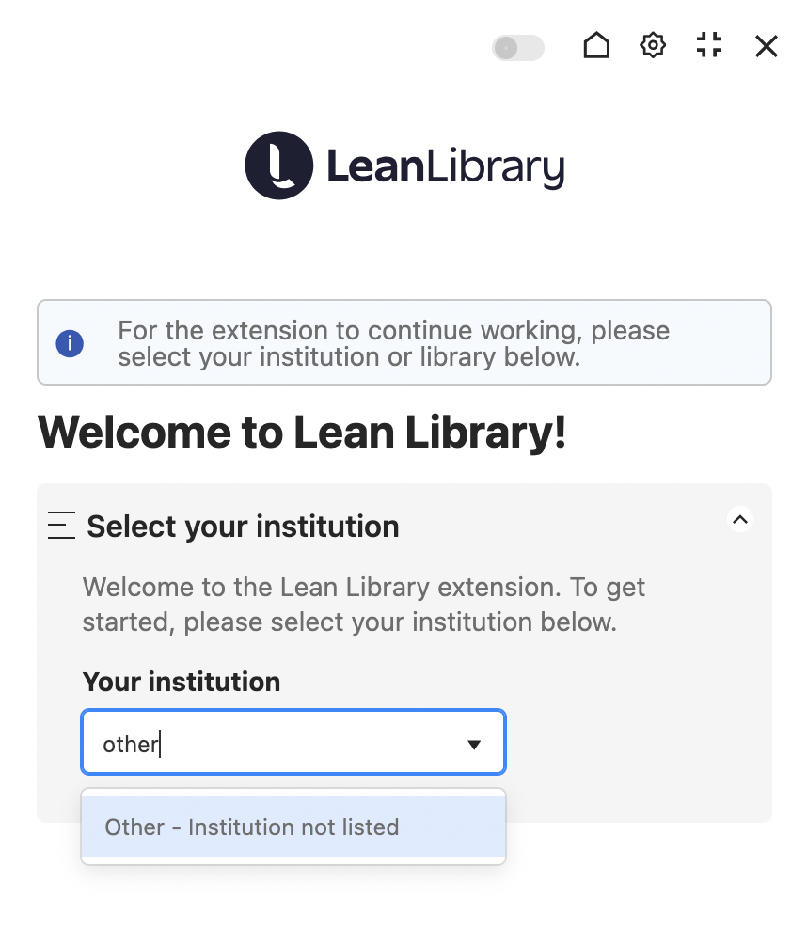Click the collapse-view icon in the header
The width and height of the screenshot is (807, 929).
709,45
